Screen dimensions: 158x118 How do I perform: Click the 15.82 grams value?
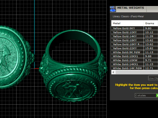click(x=149, y=48)
